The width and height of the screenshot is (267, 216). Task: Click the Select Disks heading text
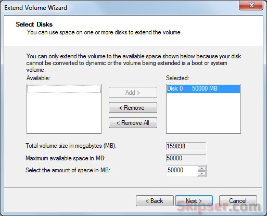[34, 24]
